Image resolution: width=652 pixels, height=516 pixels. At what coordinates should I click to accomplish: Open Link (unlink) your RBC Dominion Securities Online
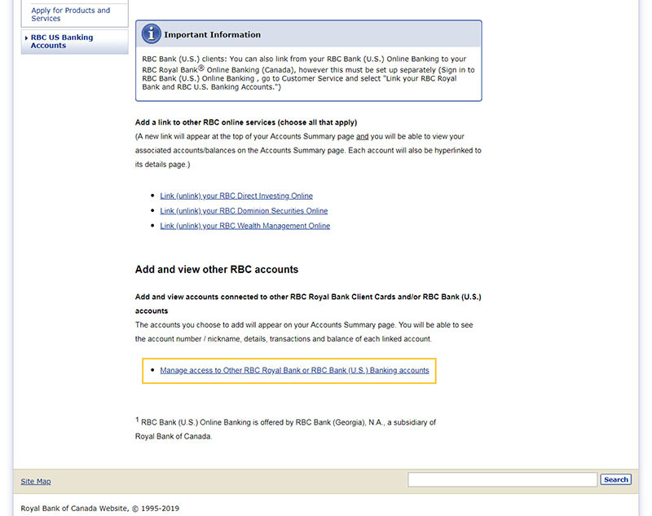click(244, 211)
